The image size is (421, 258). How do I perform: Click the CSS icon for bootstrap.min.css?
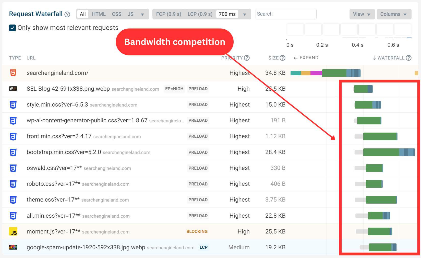(x=13, y=152)
